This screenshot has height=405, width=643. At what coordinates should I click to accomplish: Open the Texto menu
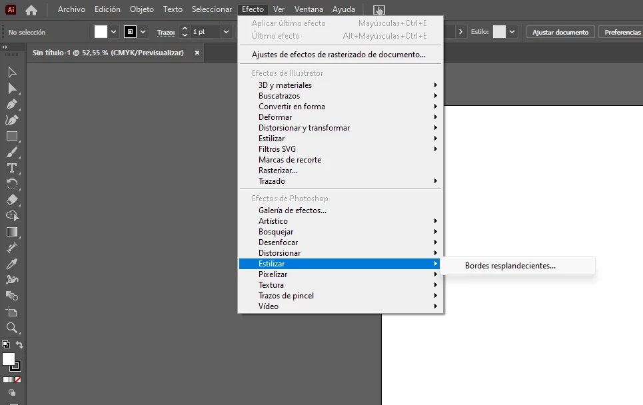173,9
